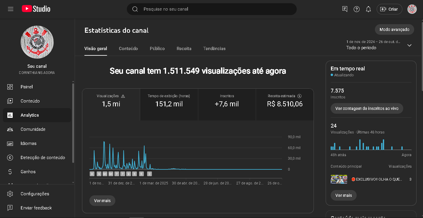Screen dimensions: 423x218
Task: Go to Conteúdo in the left sidebar
Action: tap(37, 101)
